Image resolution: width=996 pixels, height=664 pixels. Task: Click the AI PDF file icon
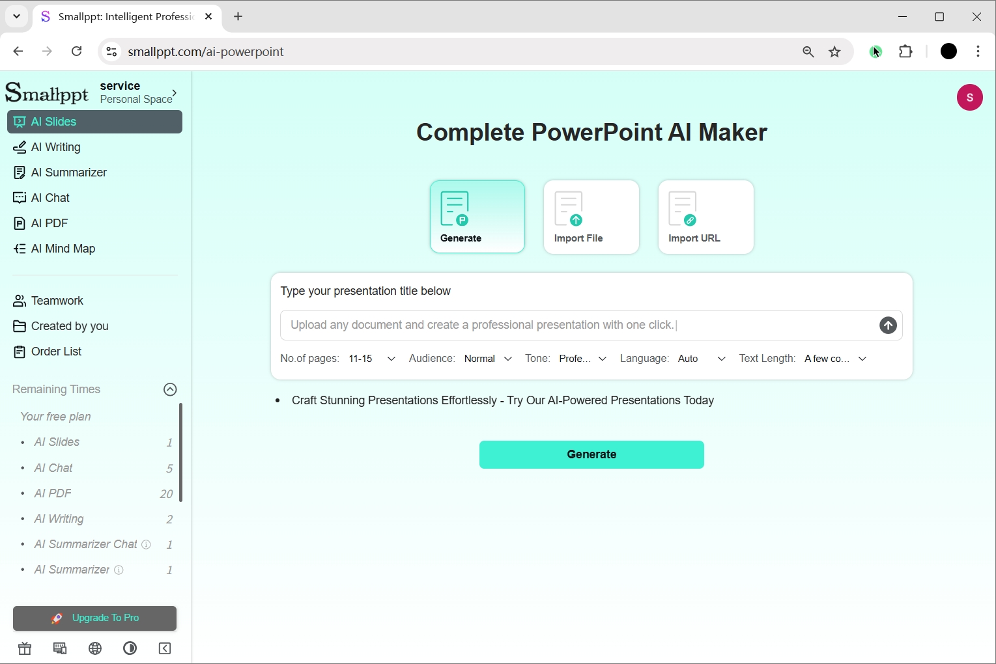(20, 223)
